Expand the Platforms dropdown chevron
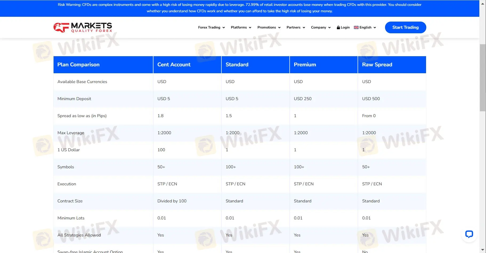Screen dimensions: 486x253 (250, 28)
